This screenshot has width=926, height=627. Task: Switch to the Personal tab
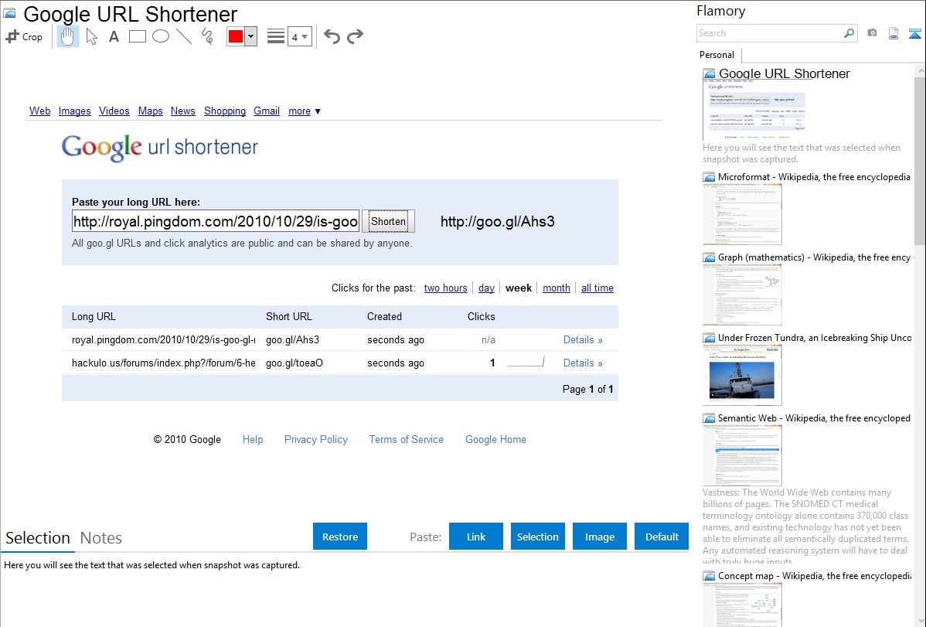pyautogui.click(x=717, y=55)
